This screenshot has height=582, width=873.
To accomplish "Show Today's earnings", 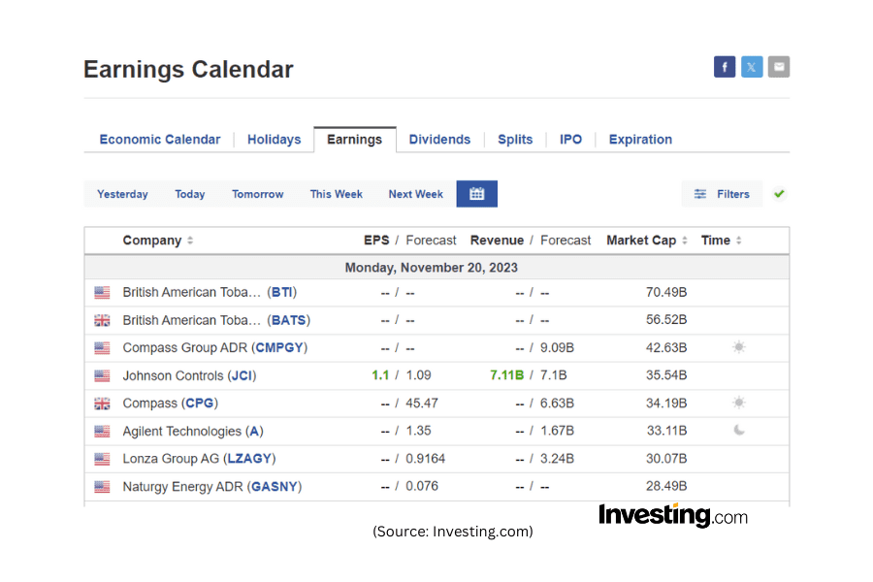I will 190,194.
